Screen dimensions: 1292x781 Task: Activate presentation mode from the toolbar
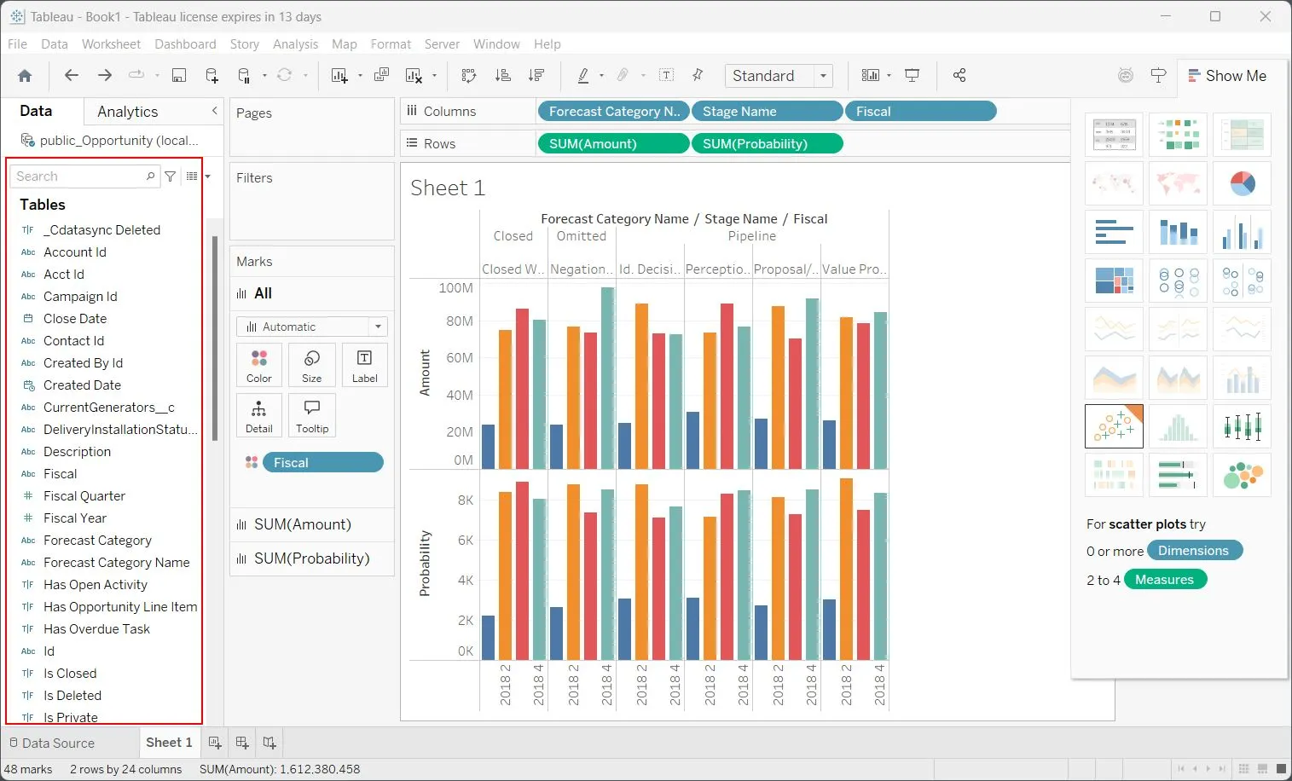coord(913,75)
